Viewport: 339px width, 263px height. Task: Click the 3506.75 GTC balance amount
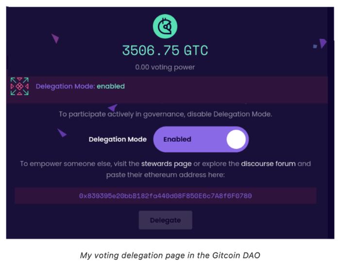click(165, 50)
